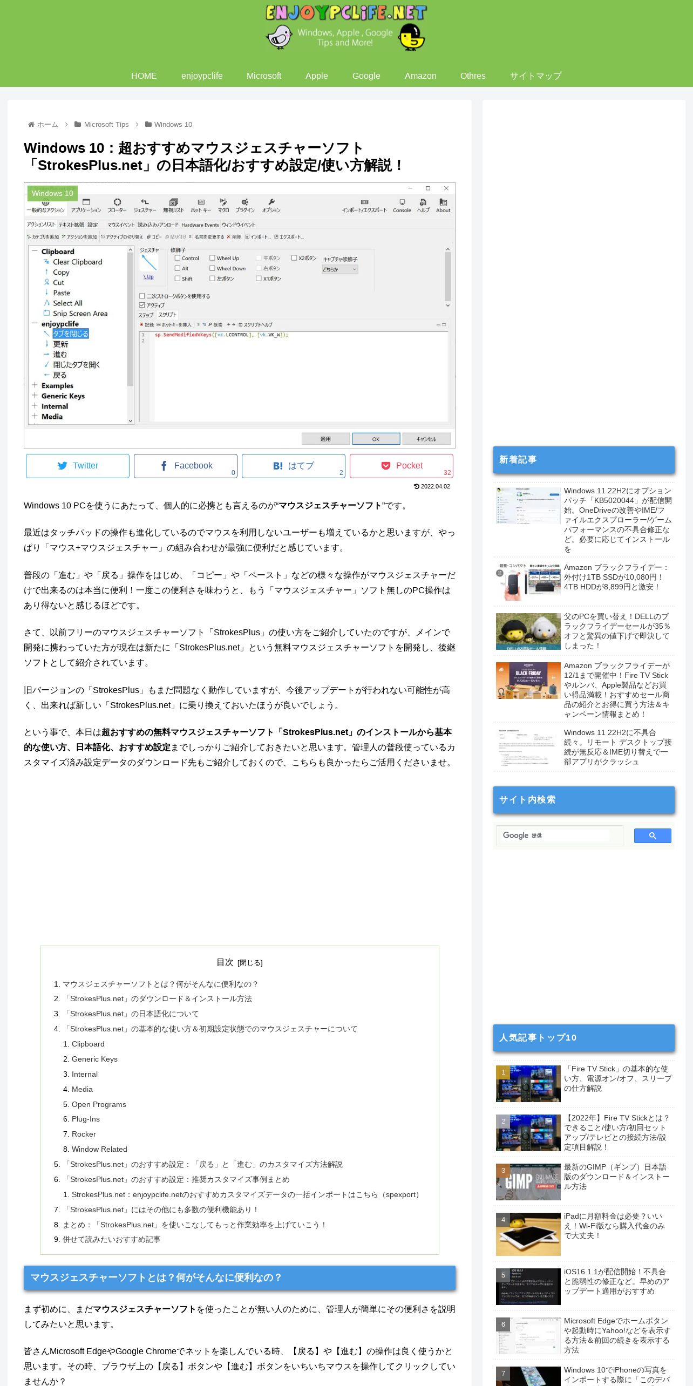Screen dimensions: 693x1386
Task: Click the Facebook f share icon
Action: tap(164, 466)
